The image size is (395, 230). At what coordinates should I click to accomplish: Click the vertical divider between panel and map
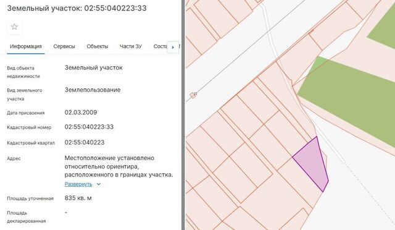(x=183, y=115)
